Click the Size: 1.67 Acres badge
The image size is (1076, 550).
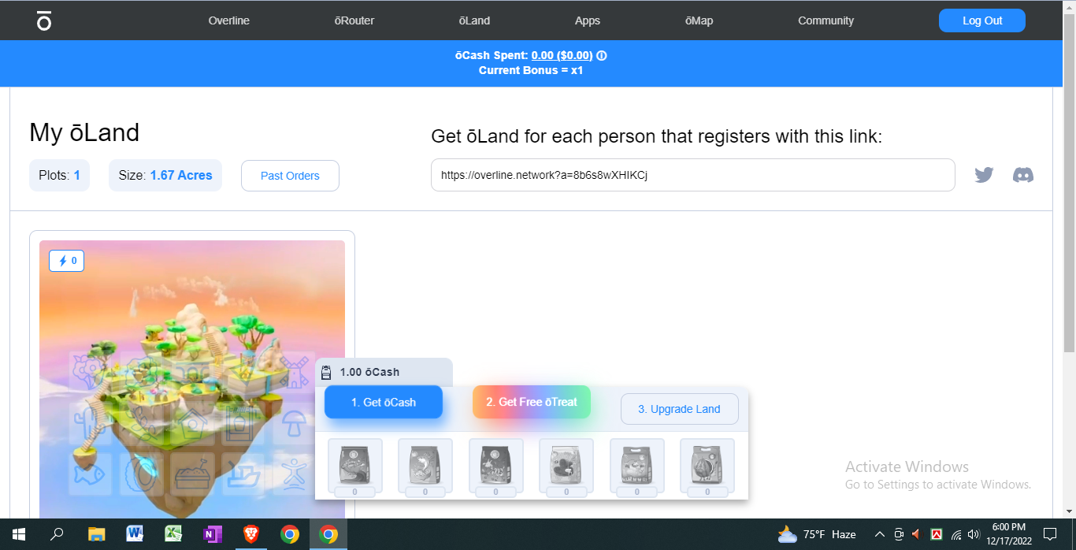coord(165,176)
